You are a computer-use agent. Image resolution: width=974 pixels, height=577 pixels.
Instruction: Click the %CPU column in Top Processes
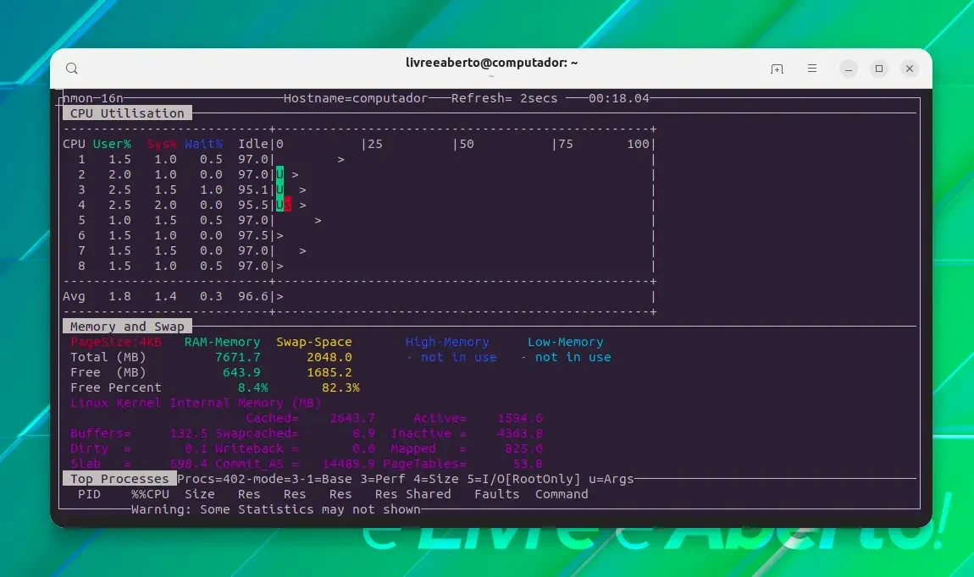tap(150, 494)
